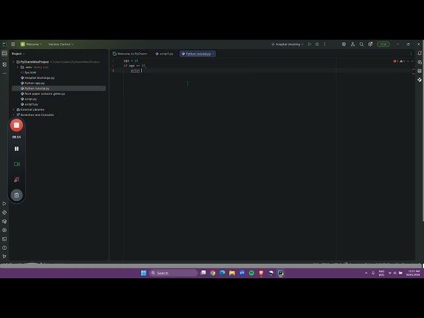
Task: Expand Scratches and Consoles node
Action: pos(13,115)
